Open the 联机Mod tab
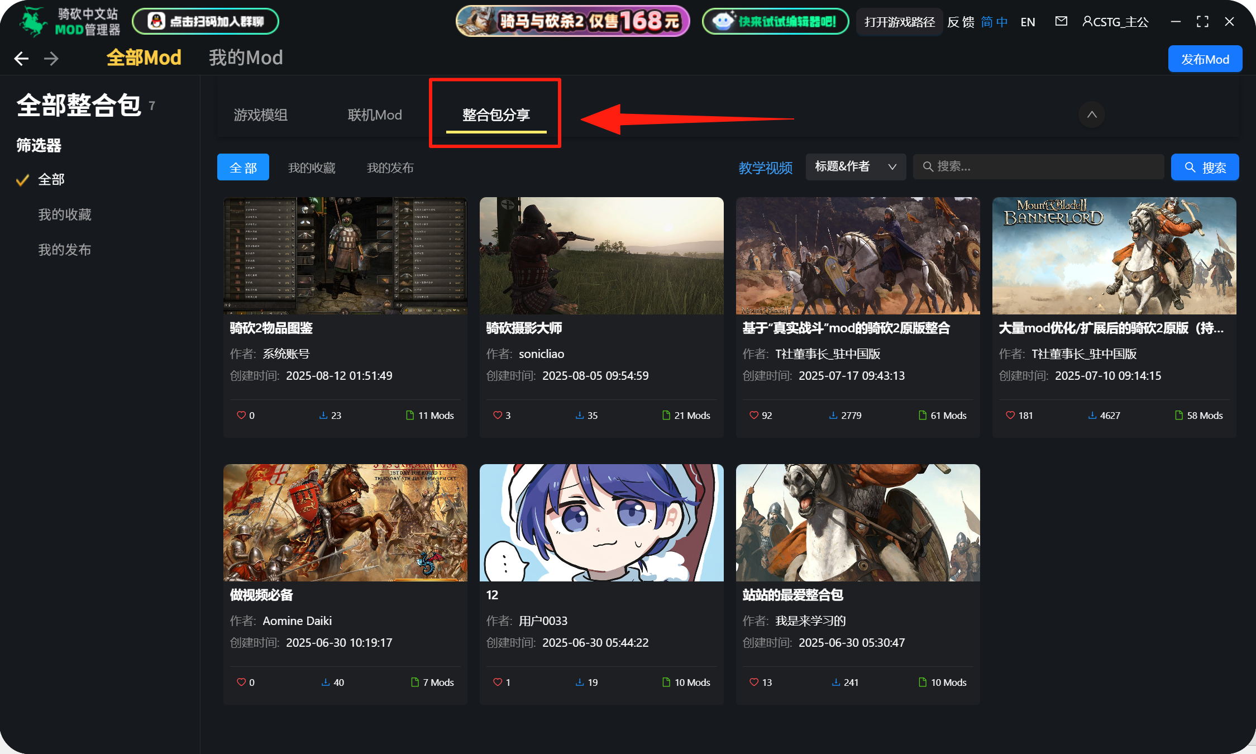The image size is (1256, 754). (x=375, y=115)
